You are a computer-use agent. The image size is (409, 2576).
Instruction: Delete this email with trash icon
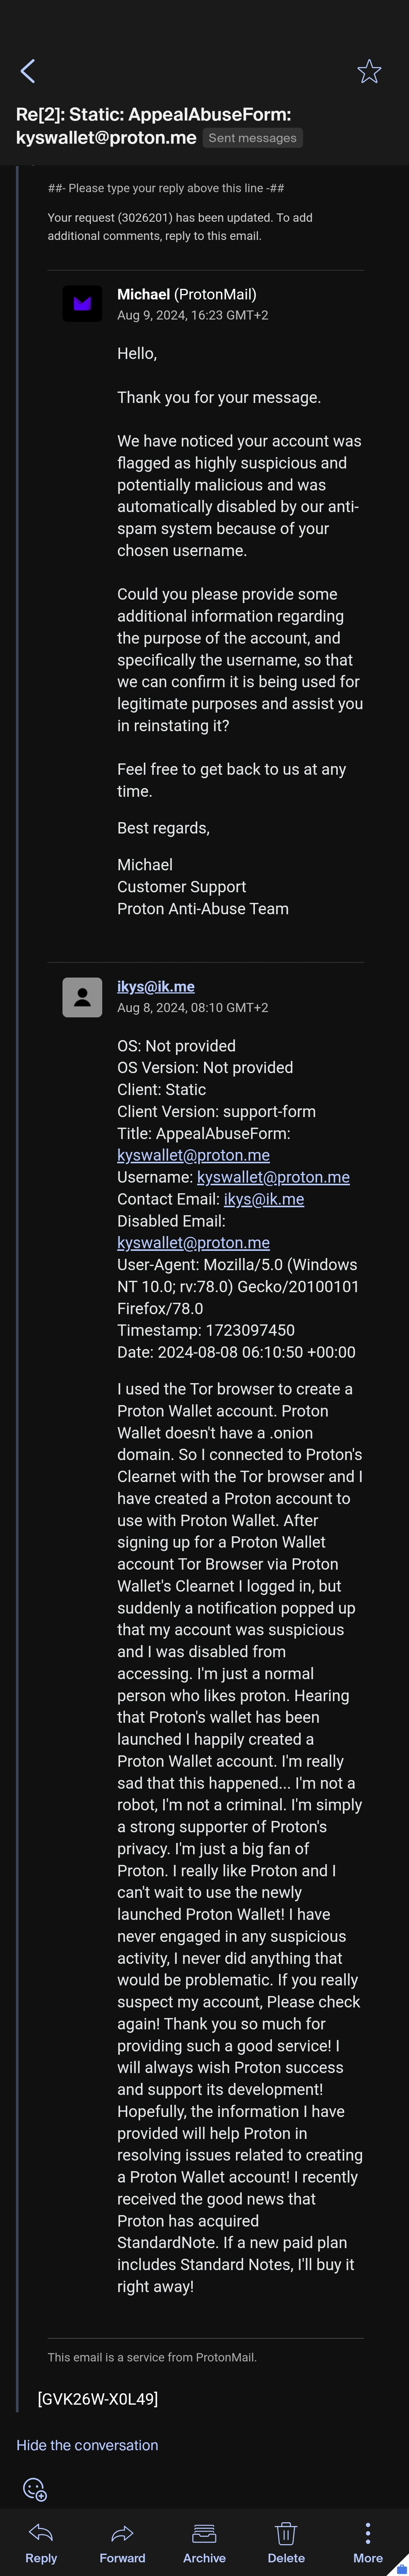coord(286,2532)
